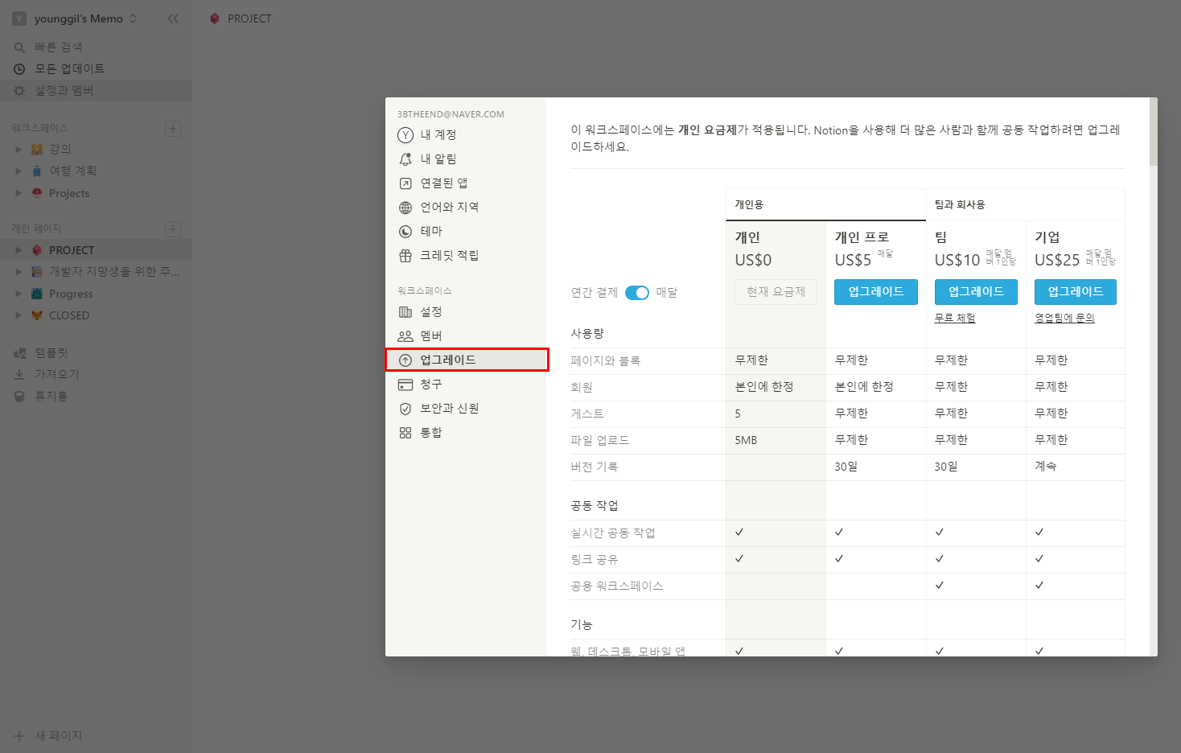Upgrade to 팀 plan

976,292
